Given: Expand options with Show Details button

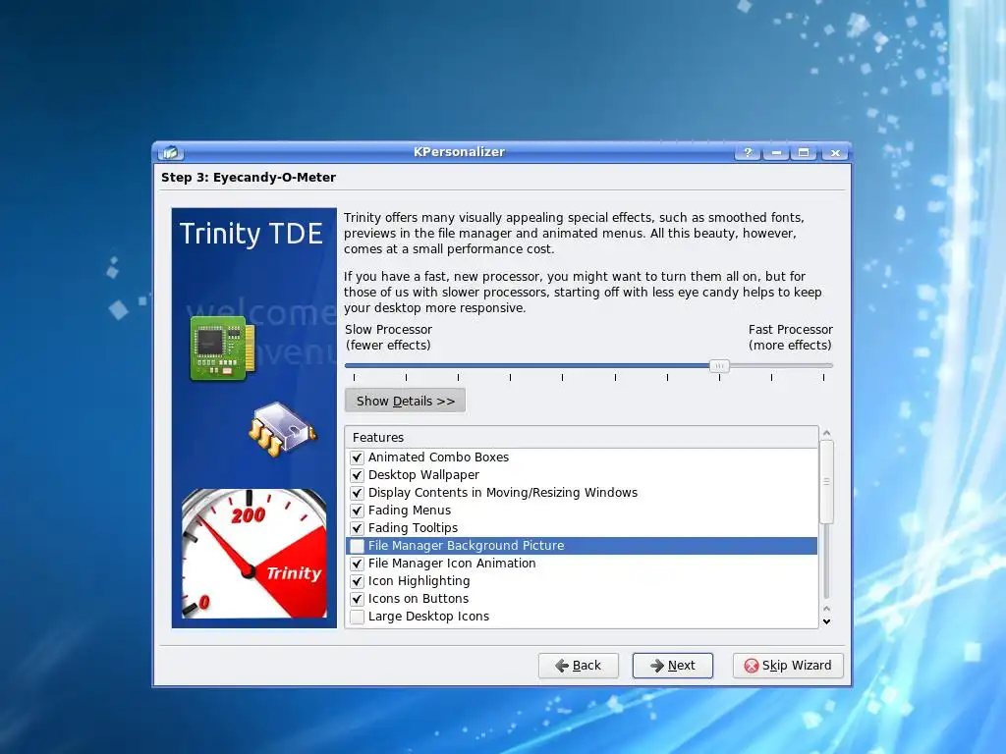Looking at the screenshot, I should click(x=405, y=401).
